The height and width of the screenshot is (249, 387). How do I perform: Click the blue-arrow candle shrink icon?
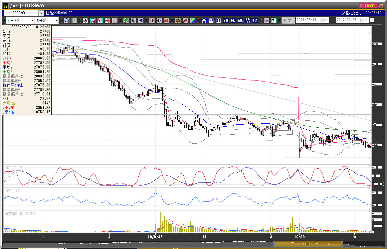(x=159, y=21)
